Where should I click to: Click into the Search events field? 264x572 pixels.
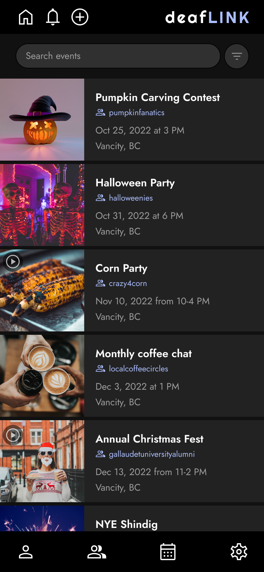[x=118, y=56]
